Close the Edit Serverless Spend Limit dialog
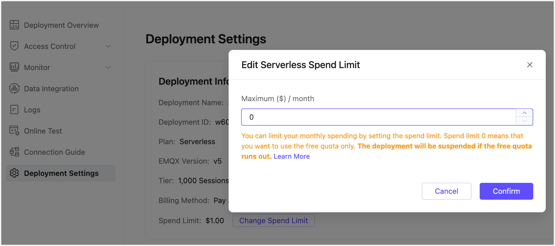Screen dimensions: 555x246 530,65
